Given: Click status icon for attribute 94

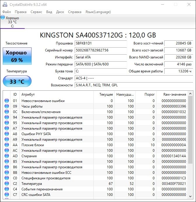Looking at the screenshot, I should point(7,117).
